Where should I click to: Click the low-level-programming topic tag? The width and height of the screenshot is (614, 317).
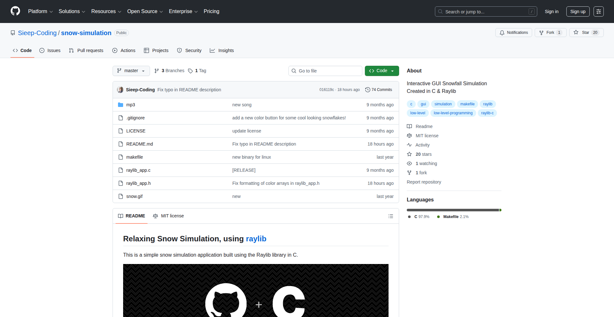[453, 113]
